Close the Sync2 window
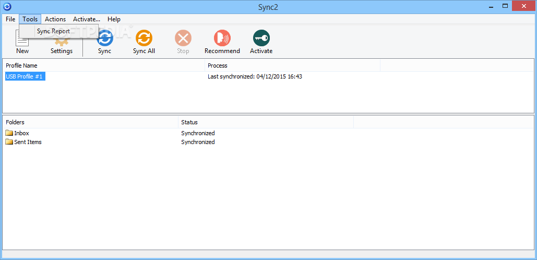Image resolution: width=537 pixels, height=260 pixels. click(523, 6)
